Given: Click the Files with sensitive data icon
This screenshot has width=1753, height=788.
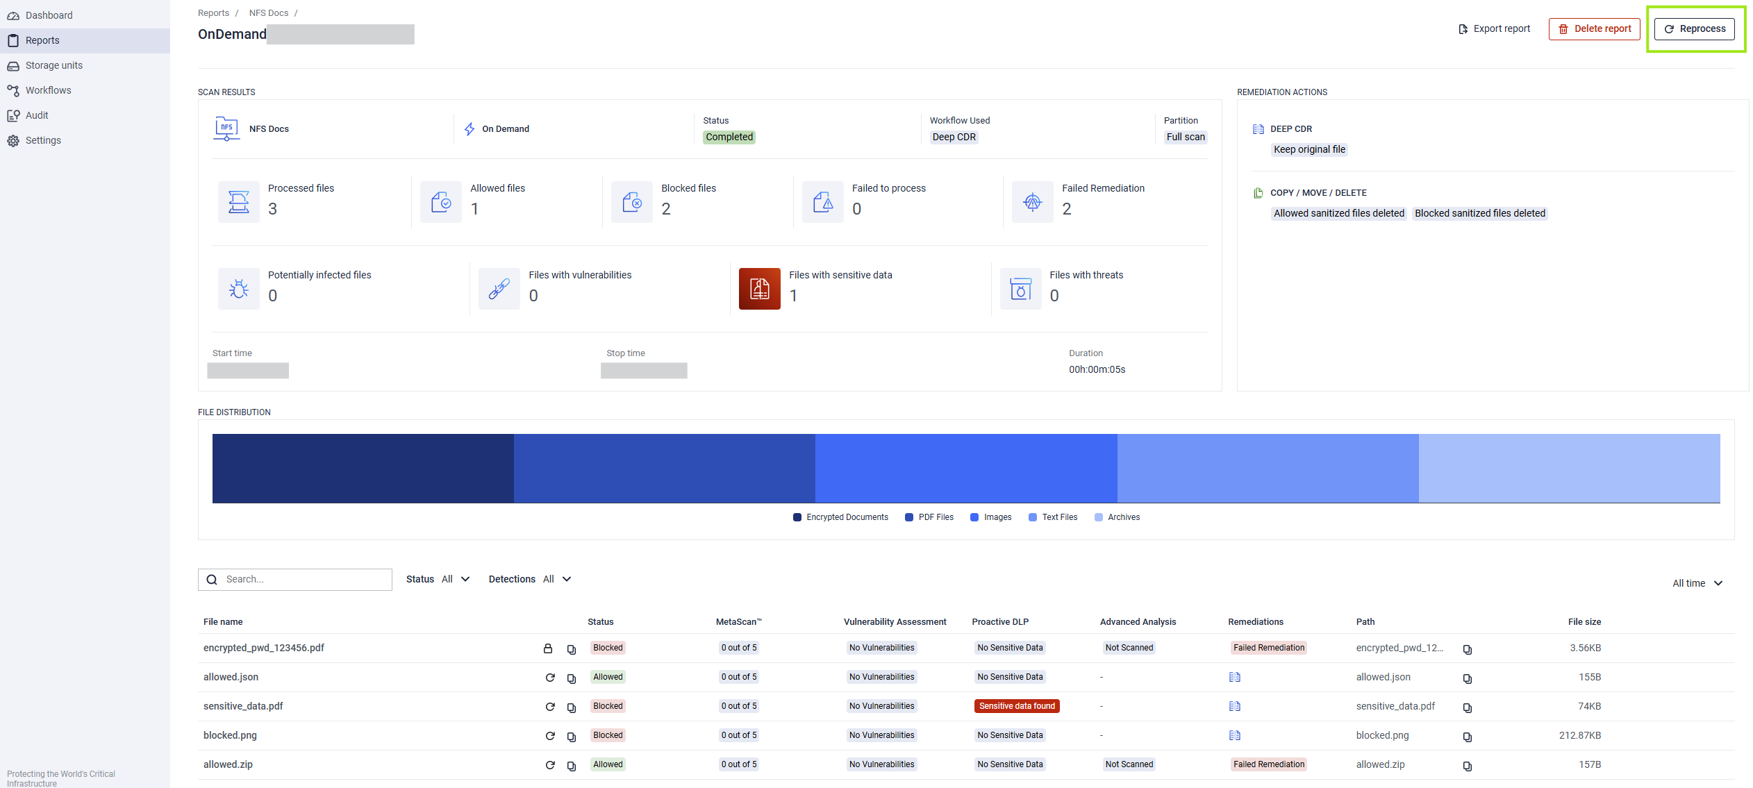Looking at the screenshot, I should (759, 289).
